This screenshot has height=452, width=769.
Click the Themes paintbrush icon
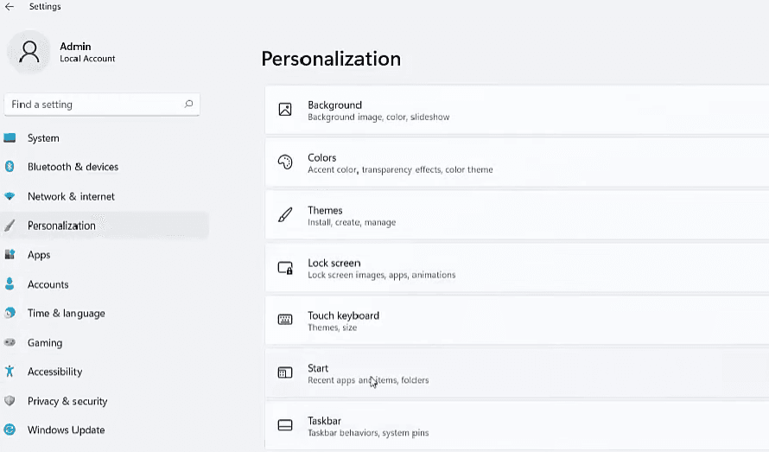click(x=285, y=214)
